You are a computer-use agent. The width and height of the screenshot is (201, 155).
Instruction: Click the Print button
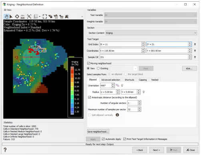tap(146, 68)
